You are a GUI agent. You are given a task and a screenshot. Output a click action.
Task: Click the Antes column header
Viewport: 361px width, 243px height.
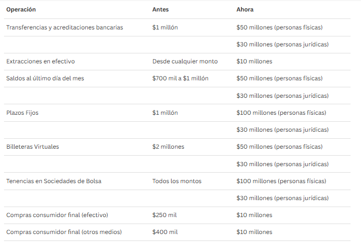point(161,9)
